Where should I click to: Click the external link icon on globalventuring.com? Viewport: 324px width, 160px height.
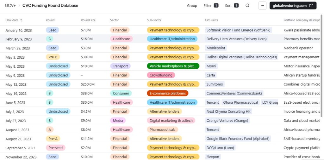tap(311, 6)
